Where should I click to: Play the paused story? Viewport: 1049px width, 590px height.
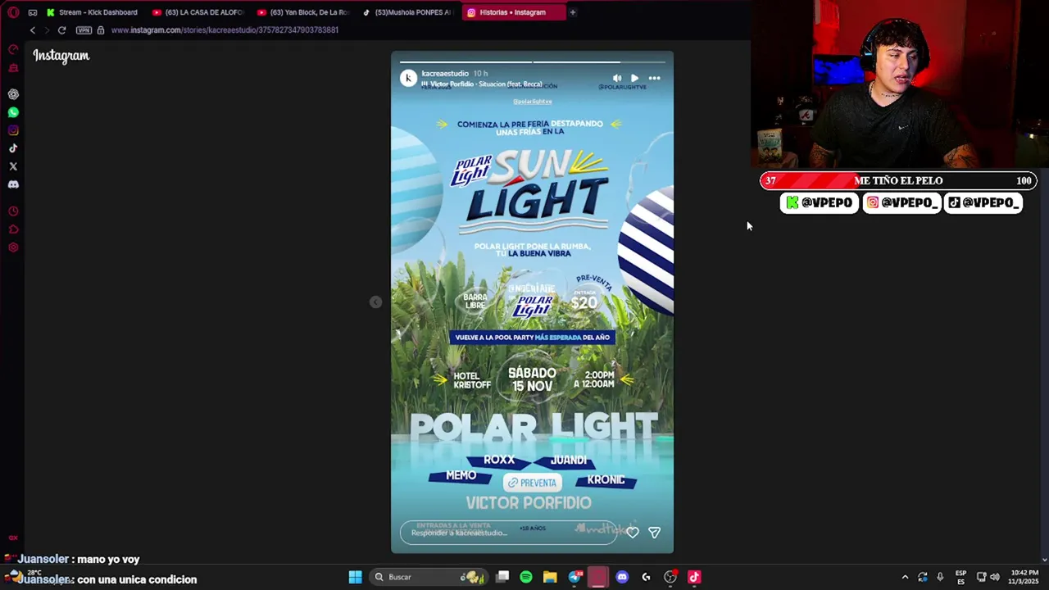pos(634,78)
